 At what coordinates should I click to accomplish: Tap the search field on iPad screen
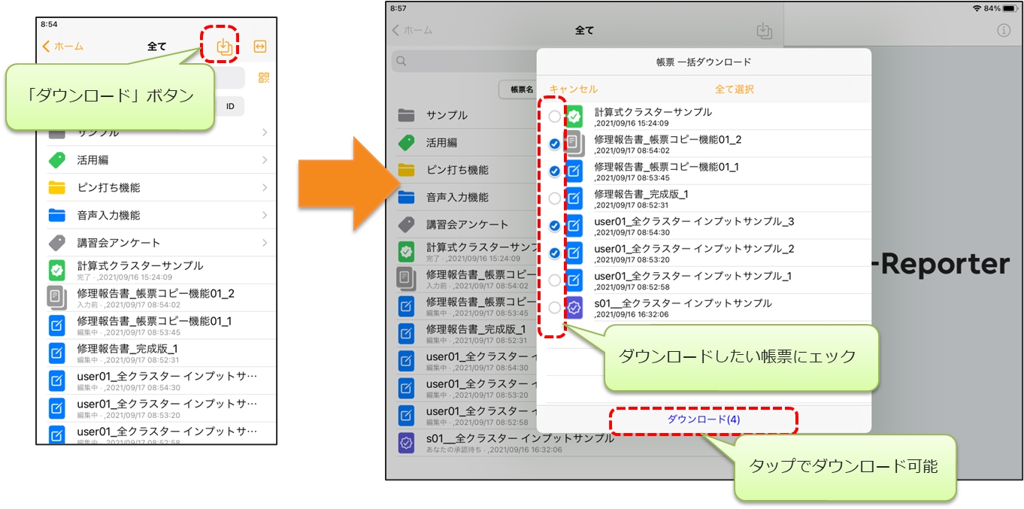pyautogui.click(x=464, y=62)
